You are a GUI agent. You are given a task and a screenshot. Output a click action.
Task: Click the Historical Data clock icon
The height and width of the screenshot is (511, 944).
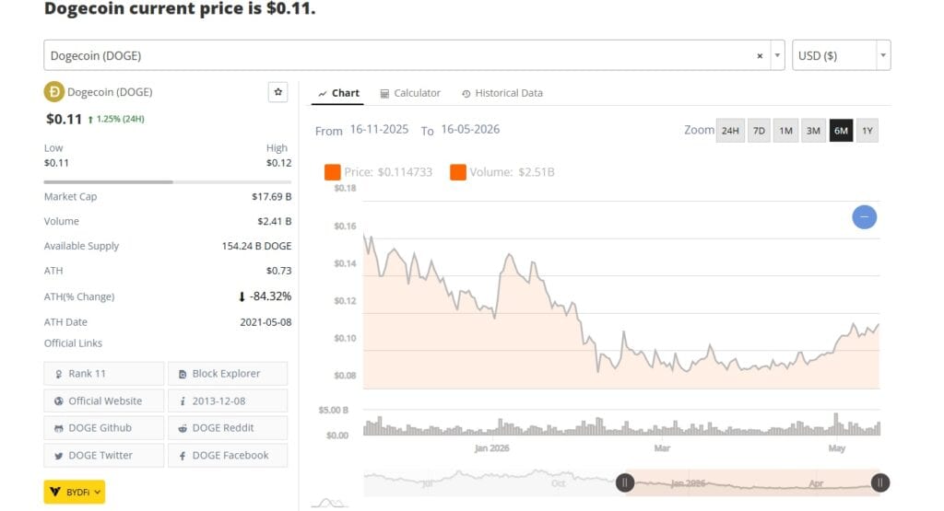(x=466, y=94)
